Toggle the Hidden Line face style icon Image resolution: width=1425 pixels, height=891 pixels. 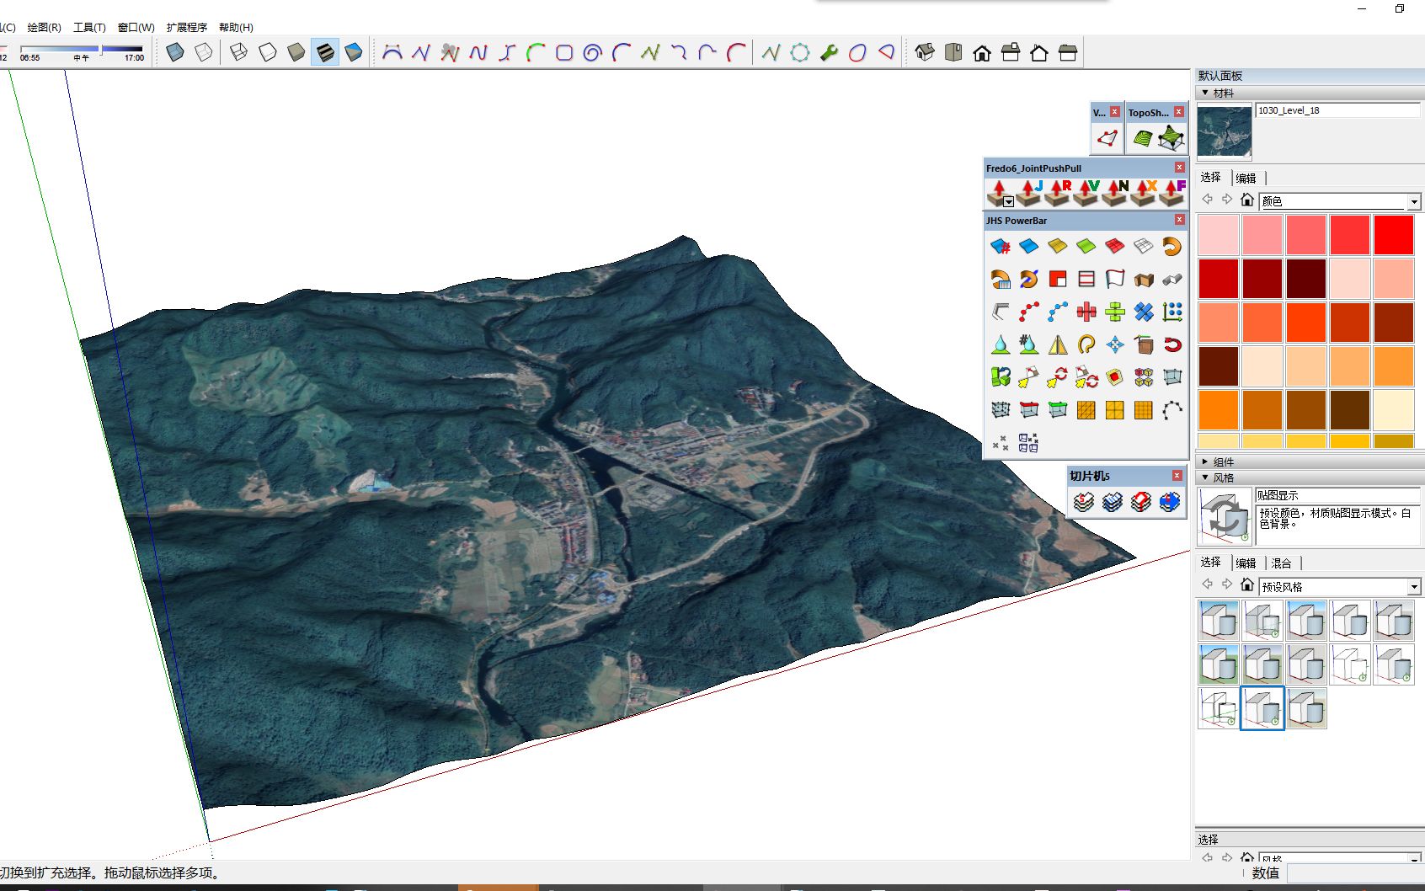pos(268,53)
